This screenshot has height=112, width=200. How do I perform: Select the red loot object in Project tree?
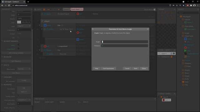coord(186,48)
